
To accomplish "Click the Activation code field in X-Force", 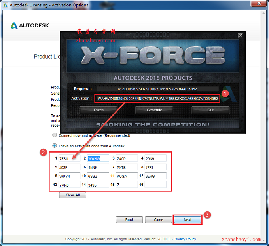I will tap(157, 99).
